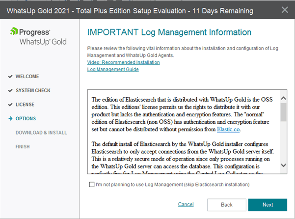This screenshot has height=219, width=295.
Task: Go to previous step with Back
Action: tap(227, 205)
